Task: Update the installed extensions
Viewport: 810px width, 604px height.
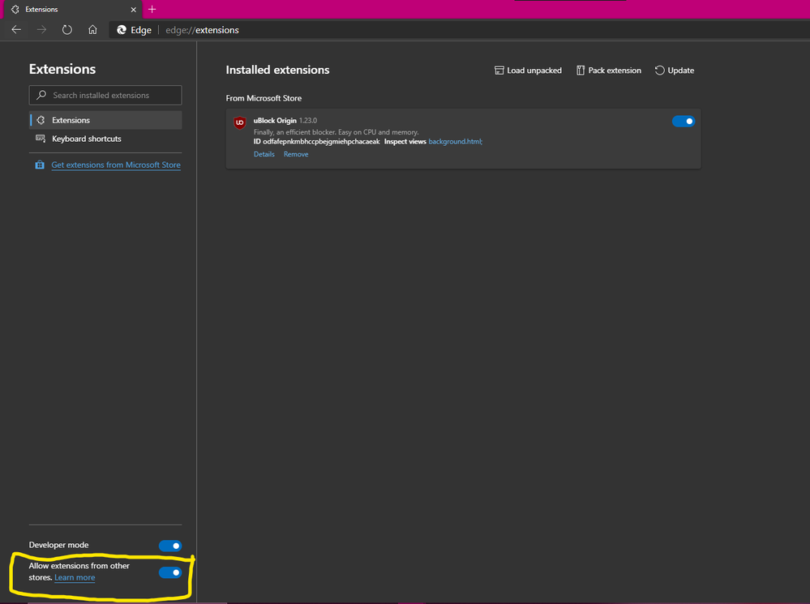Action: 675,71
